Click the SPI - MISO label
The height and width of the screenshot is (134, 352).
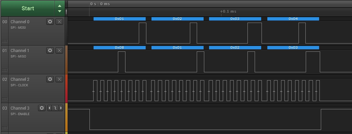[19, 56]
